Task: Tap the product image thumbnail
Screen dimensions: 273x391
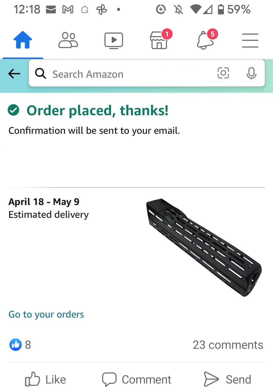Action: click(x=204, y=247)
